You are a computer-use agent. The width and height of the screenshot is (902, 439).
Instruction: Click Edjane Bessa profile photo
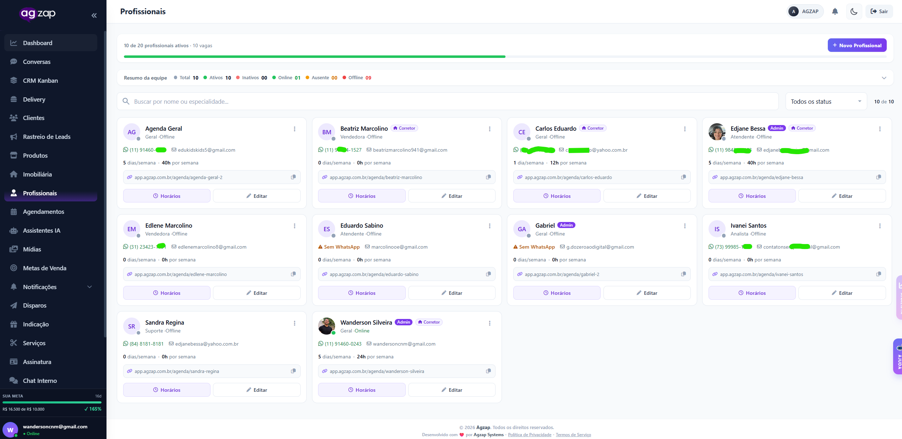point(717,132)
